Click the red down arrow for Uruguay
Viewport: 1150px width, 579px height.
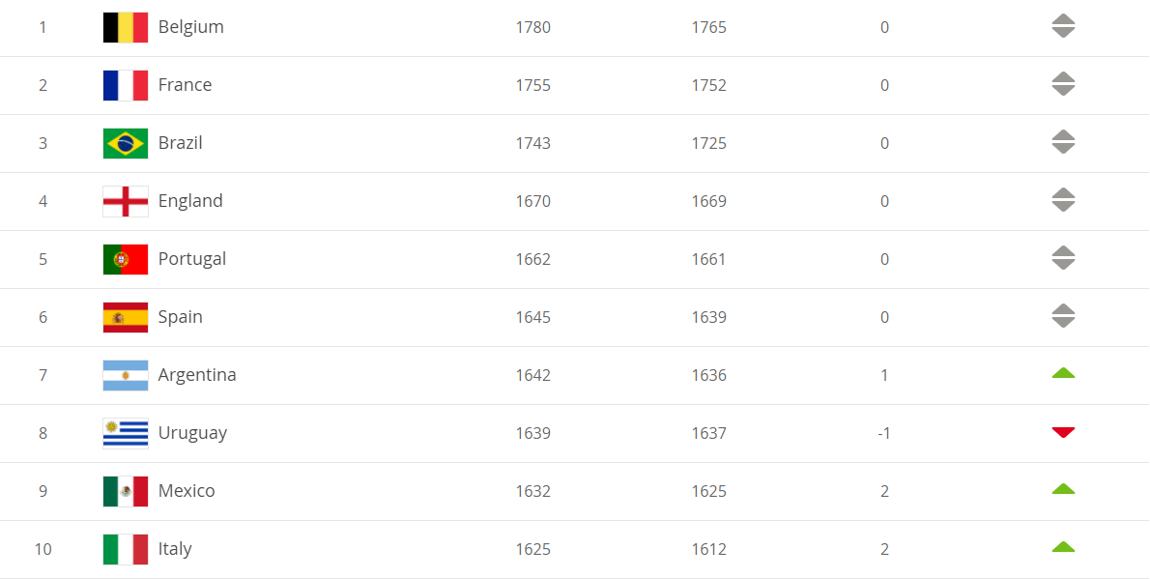coord(1063,432)
